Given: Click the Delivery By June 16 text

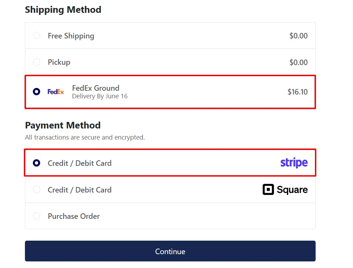Looking at the screenshot, I should pos(100,96).
